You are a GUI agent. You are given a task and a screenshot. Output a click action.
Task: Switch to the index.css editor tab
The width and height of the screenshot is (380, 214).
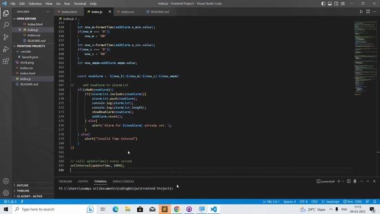[128, 12]
